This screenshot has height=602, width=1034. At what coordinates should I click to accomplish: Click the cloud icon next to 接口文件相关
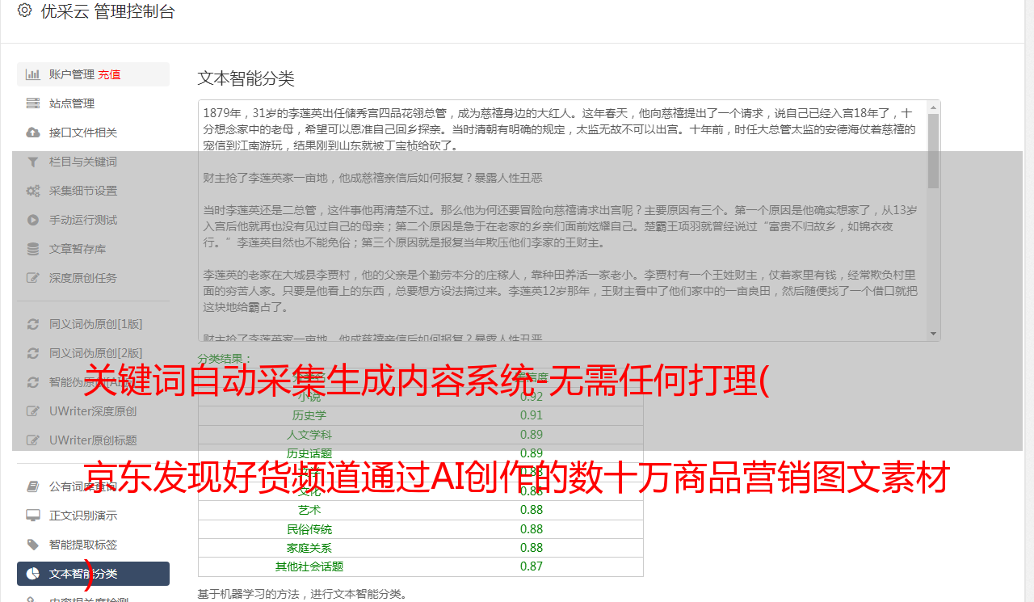pyautogui.click(x=33, y=133)
